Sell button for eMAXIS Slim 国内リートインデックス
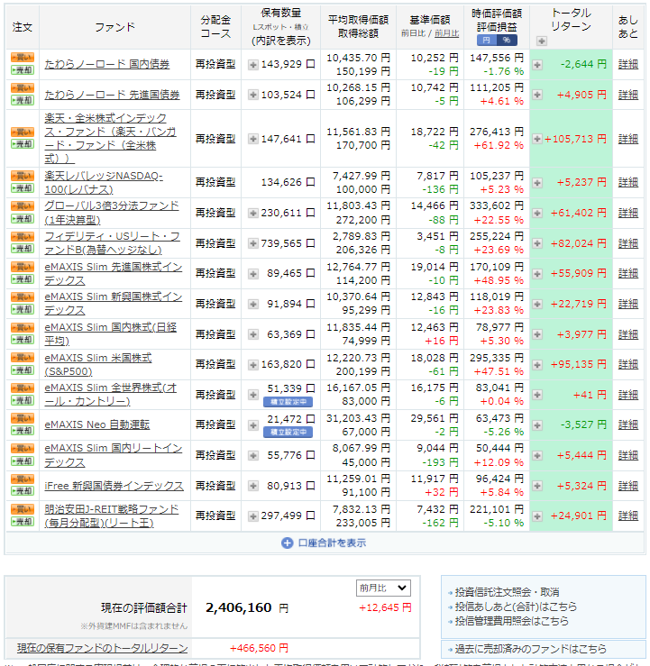The image size is (650, 666). click(23, 461)
